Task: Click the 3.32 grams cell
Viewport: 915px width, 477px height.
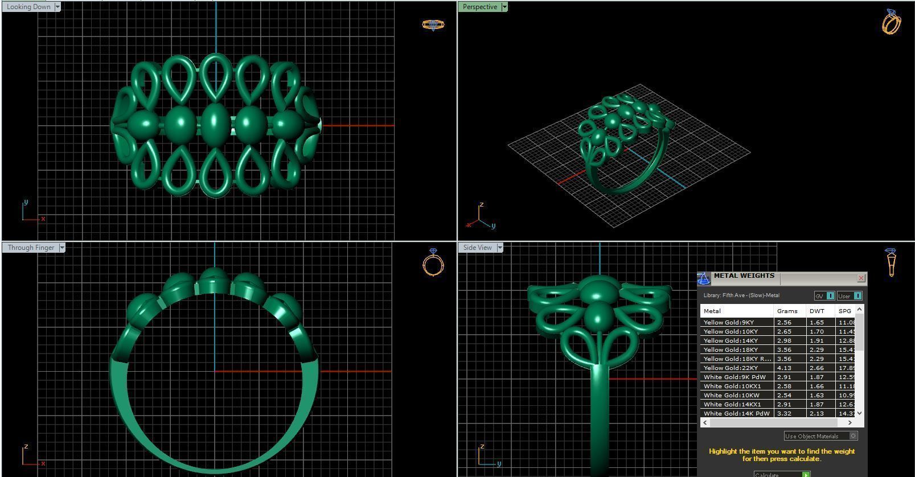Action: tap(790, 413)
